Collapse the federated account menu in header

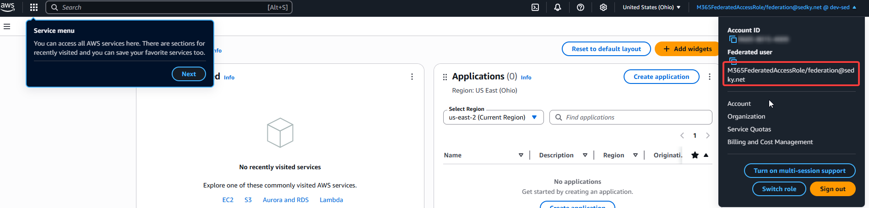(776, 7)
